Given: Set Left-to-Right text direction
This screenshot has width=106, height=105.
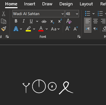Looking at the screenshot, I should [x=88, y=29].
